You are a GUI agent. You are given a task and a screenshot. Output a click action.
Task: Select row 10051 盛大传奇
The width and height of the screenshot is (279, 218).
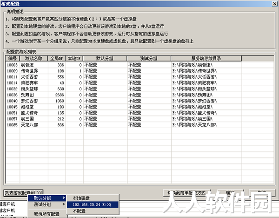click(139, 113)
